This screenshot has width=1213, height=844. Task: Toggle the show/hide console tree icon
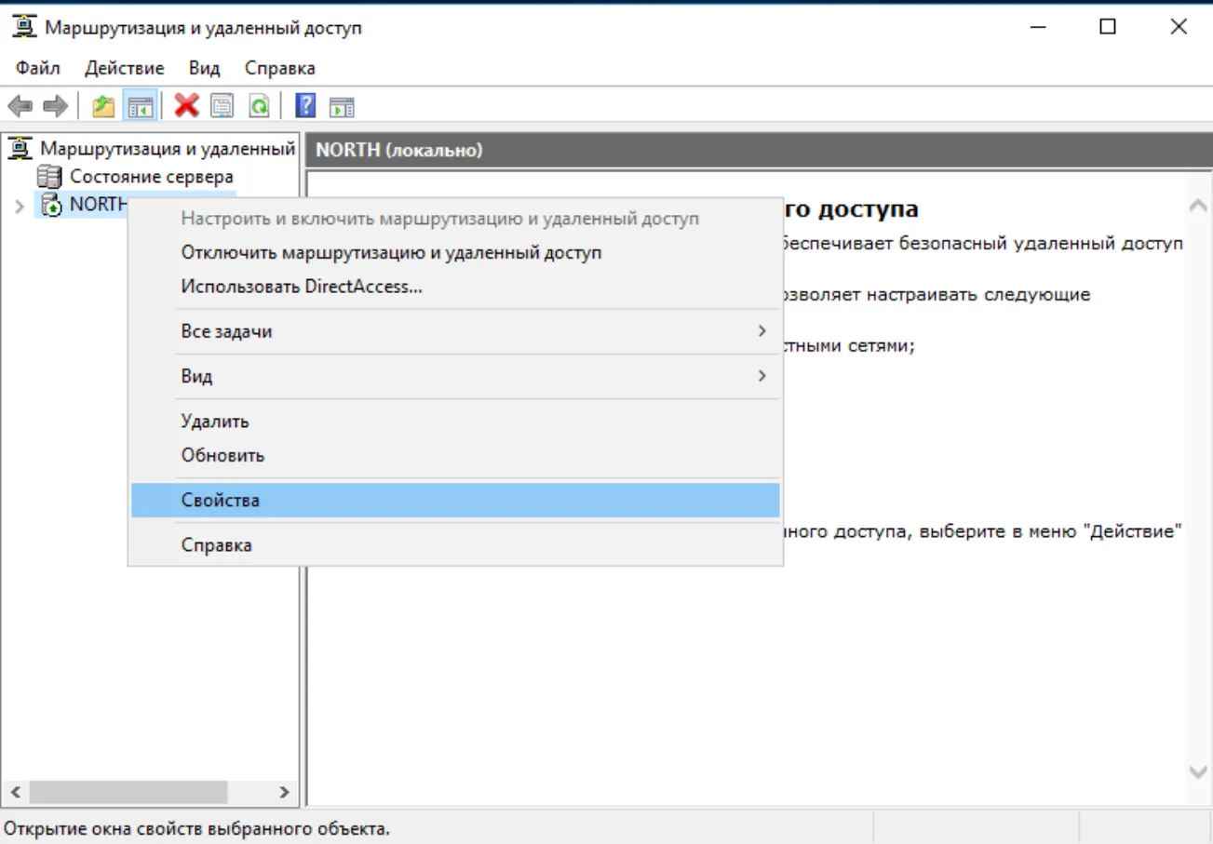tap(141, 106)
